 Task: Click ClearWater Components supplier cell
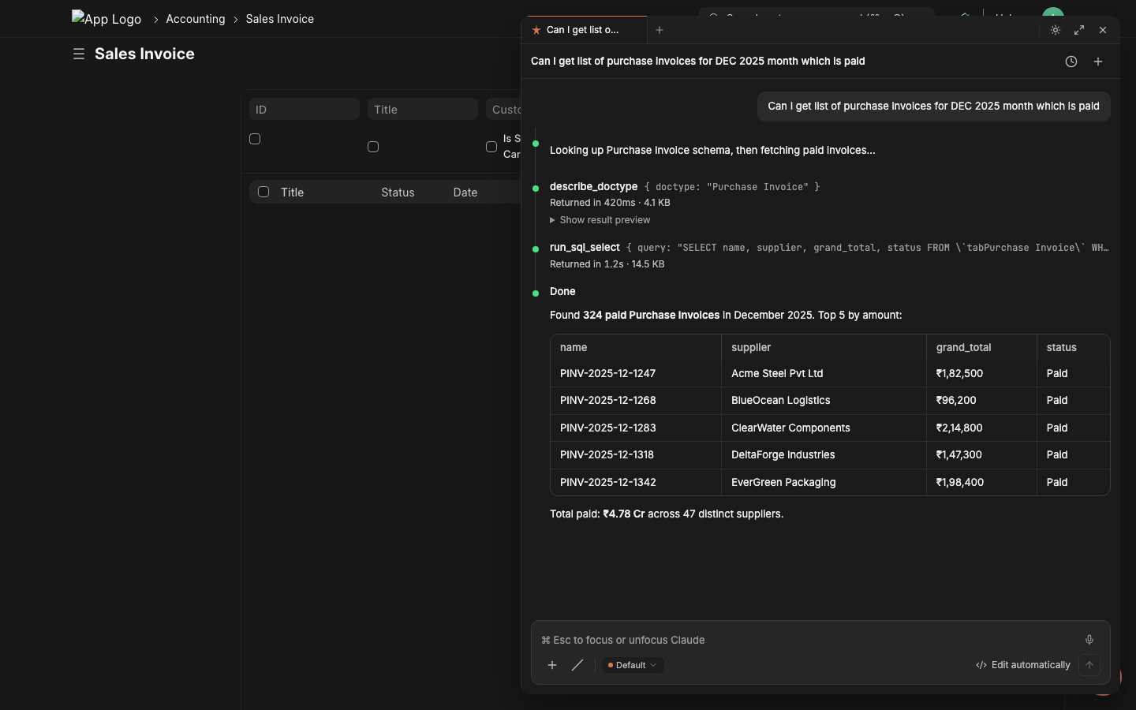click(x=824, y=428)
